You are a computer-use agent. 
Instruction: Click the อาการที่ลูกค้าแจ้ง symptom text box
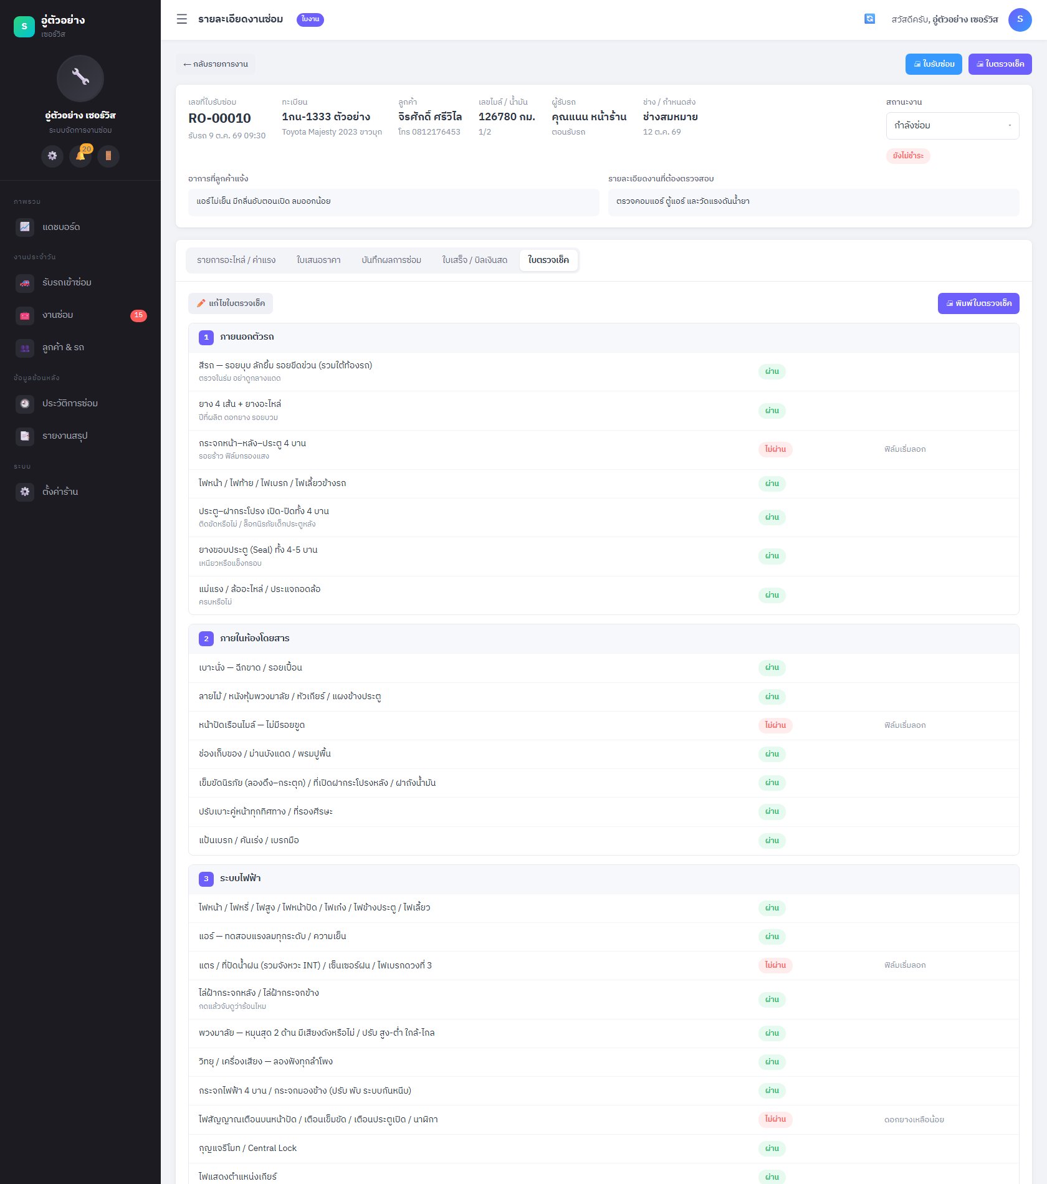tap(393, 202)
